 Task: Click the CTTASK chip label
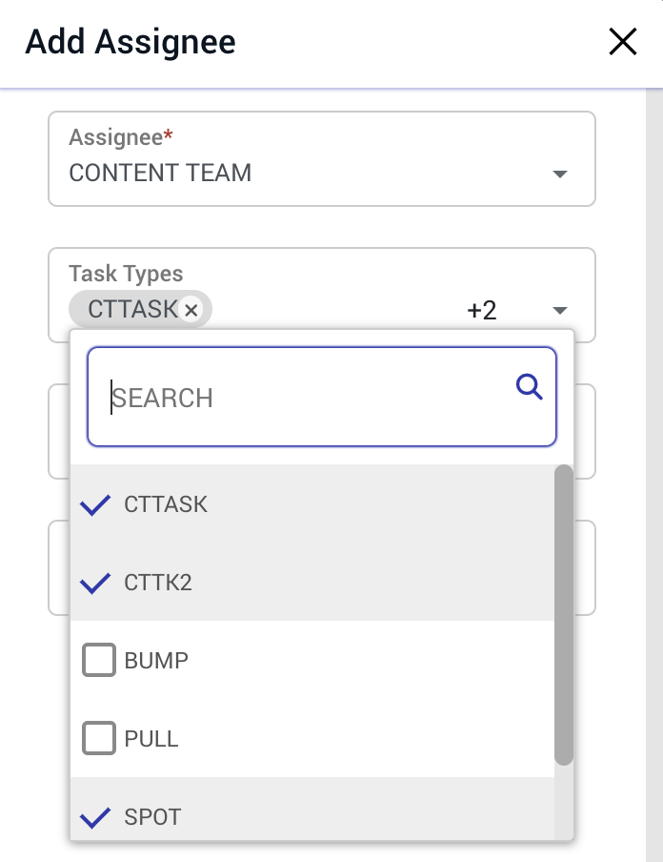click(132, 310)
